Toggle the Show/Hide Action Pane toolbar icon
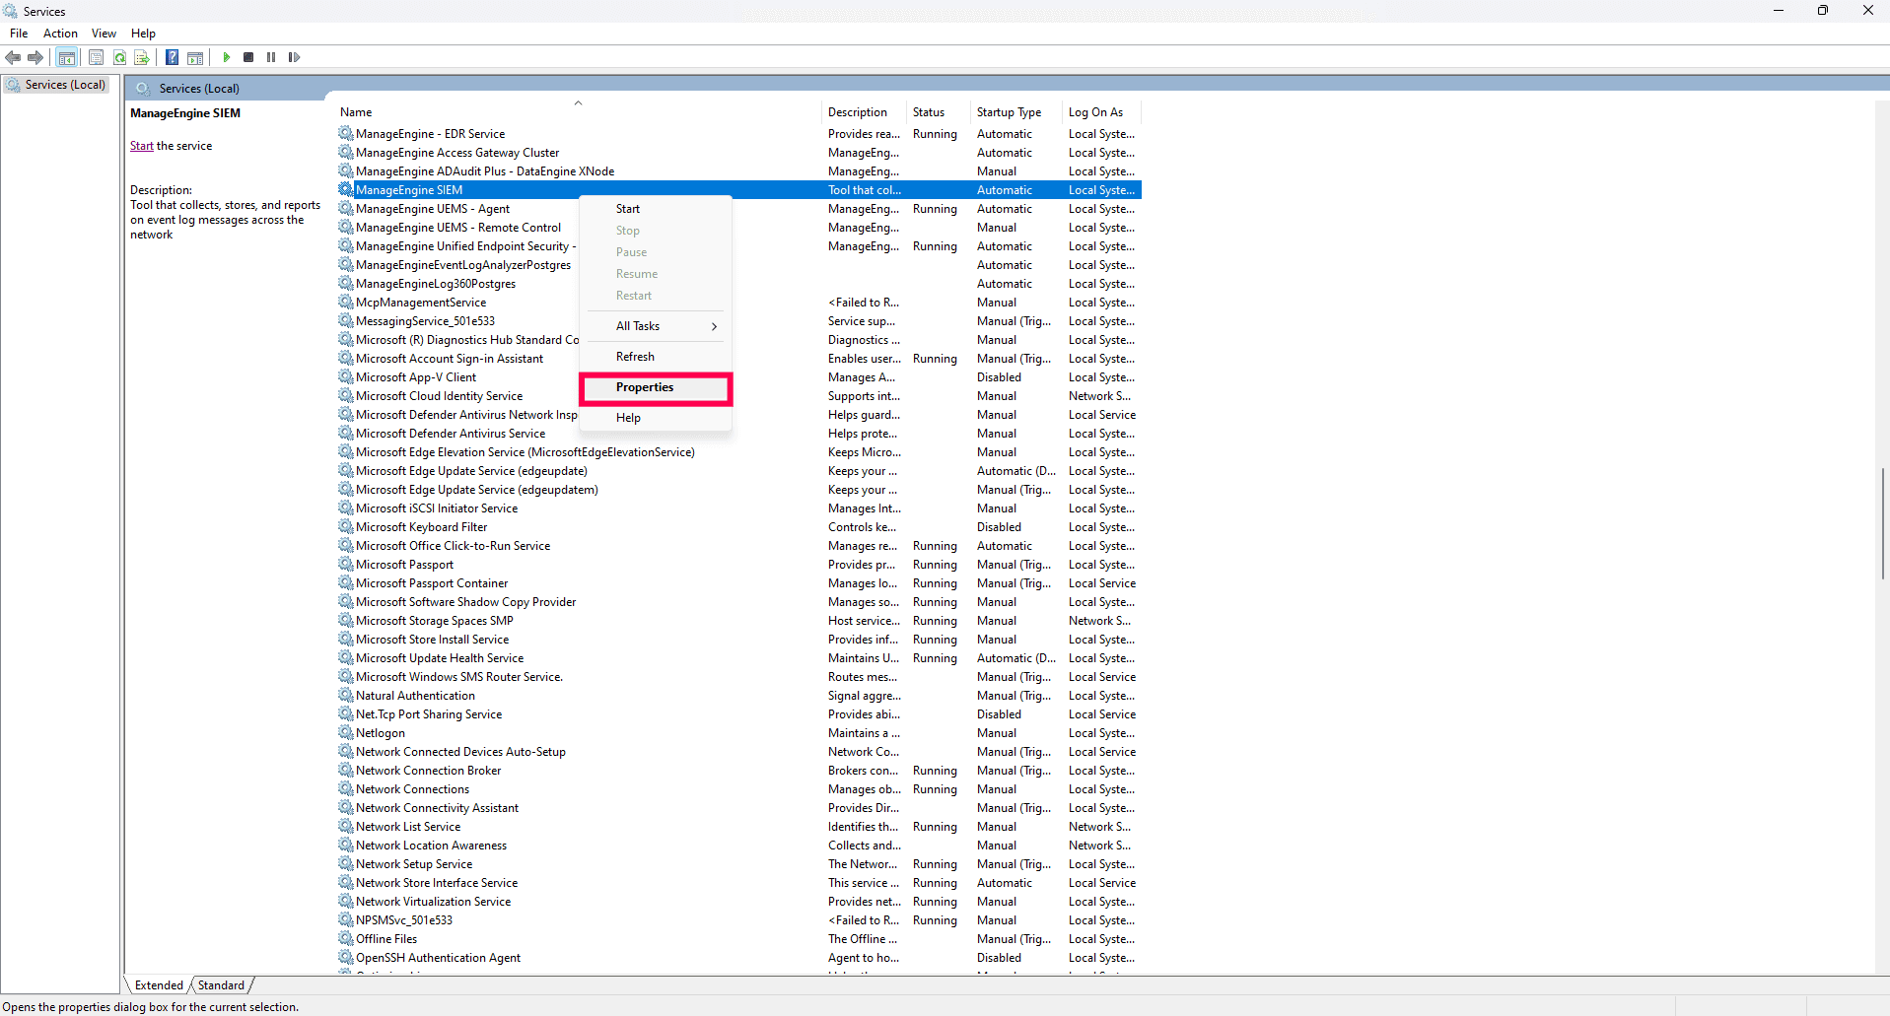1890x1016 pixels. [195, 57]
